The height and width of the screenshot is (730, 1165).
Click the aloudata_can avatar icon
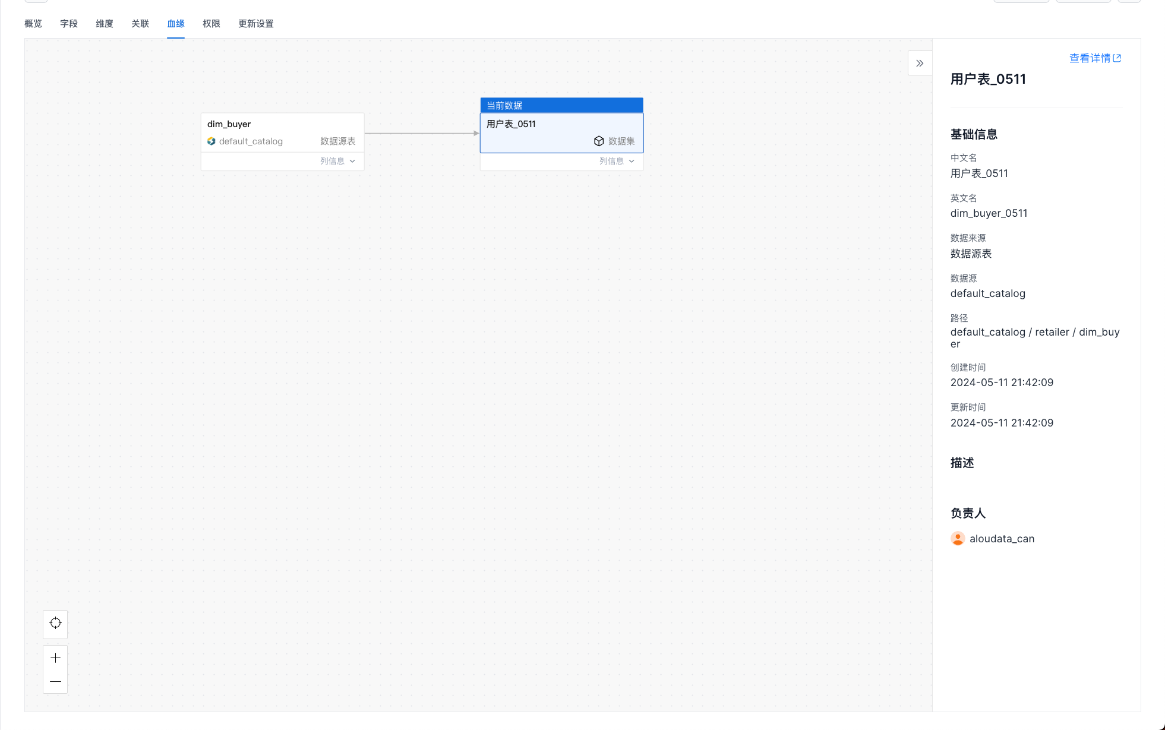click(x=958, y=539)
